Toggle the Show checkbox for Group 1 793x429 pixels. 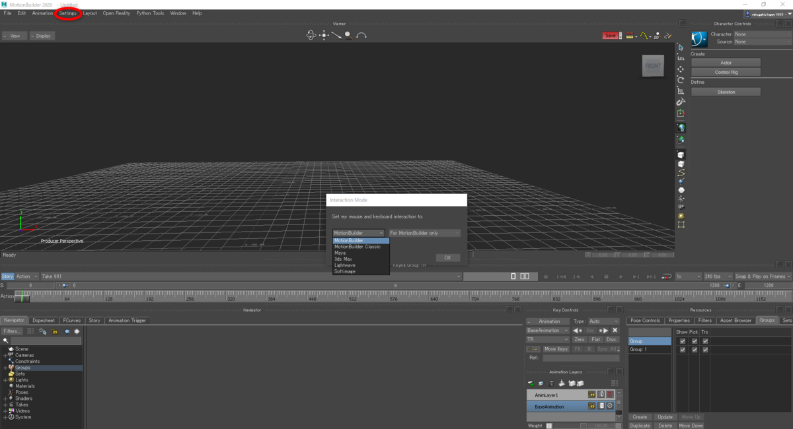[683, 349]
